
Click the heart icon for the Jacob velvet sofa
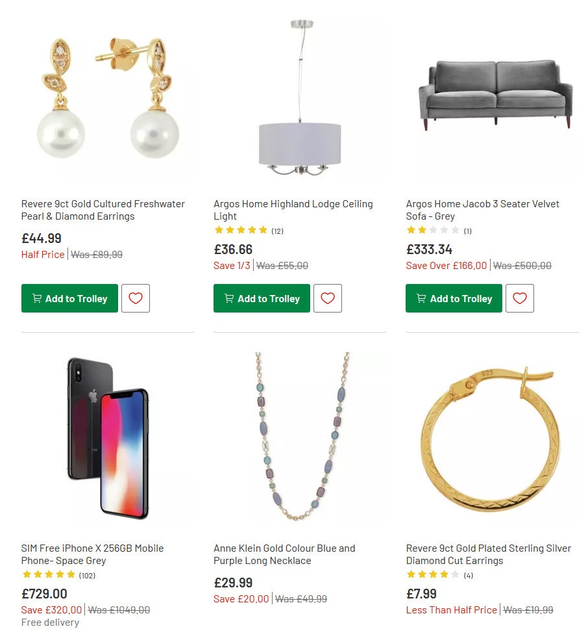(x=520, y=298)
